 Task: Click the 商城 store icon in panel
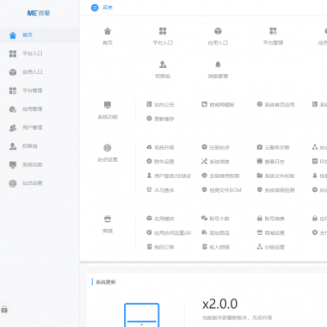[108, 219]
